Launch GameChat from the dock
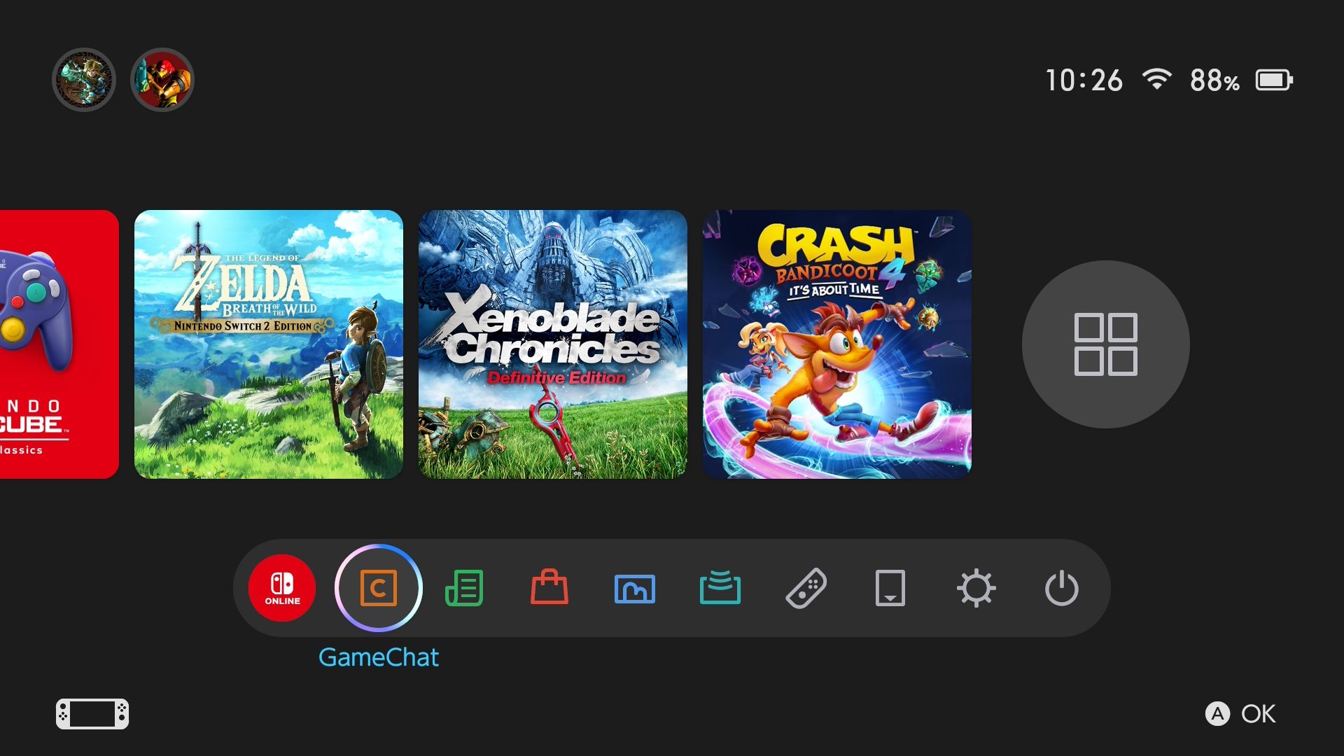 pos(379,588)
